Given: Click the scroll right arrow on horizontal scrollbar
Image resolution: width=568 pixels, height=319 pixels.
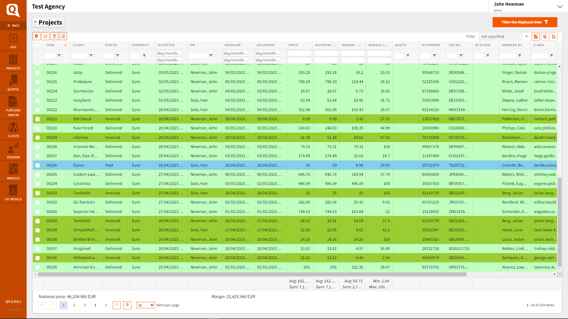Looking at the screenshot, I should 554,274.
